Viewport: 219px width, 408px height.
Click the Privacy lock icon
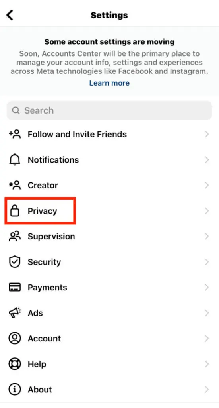point(15,210)
